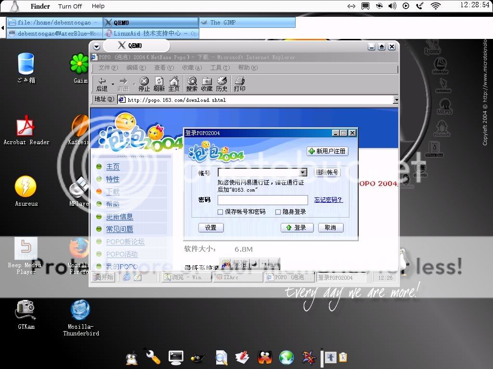Open the POPO活动 link in the sidebar
The width and height of the screenshot is (493, 369).
pyautogui.click(x=122, y=254)
